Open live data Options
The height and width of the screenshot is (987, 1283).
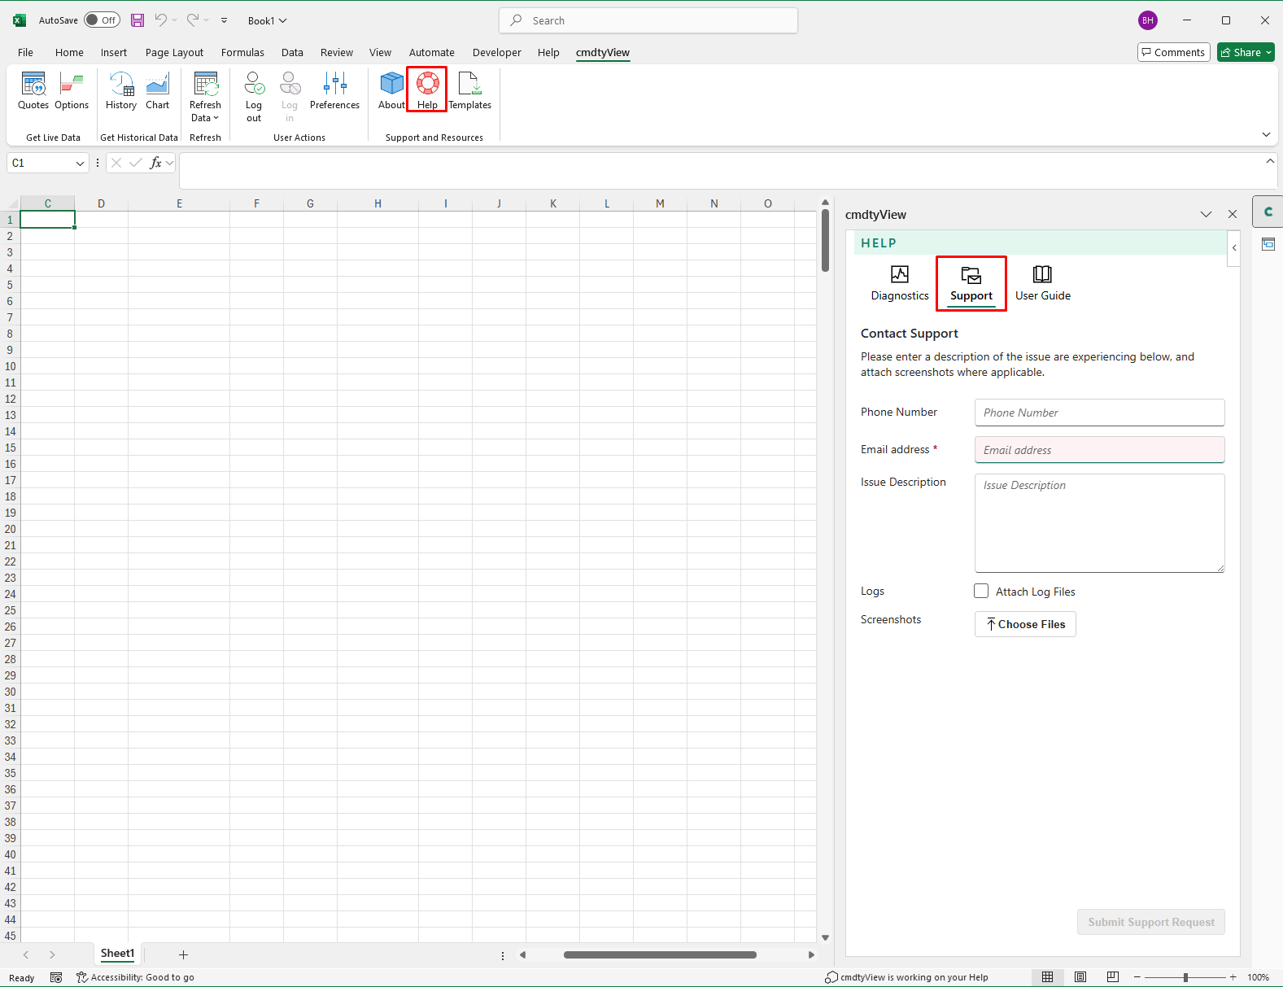(x=72, y=90)
